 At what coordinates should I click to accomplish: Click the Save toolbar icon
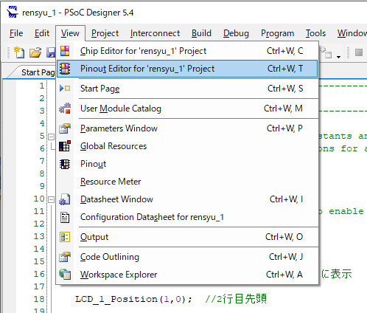[51, 52]
